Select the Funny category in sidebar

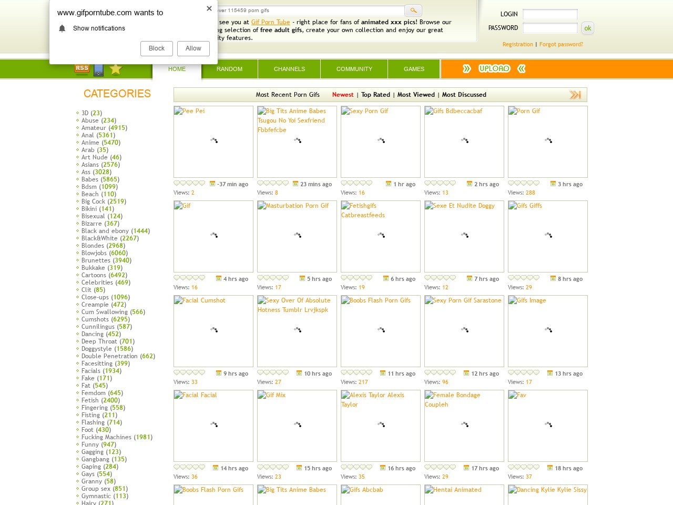[90, 445]
